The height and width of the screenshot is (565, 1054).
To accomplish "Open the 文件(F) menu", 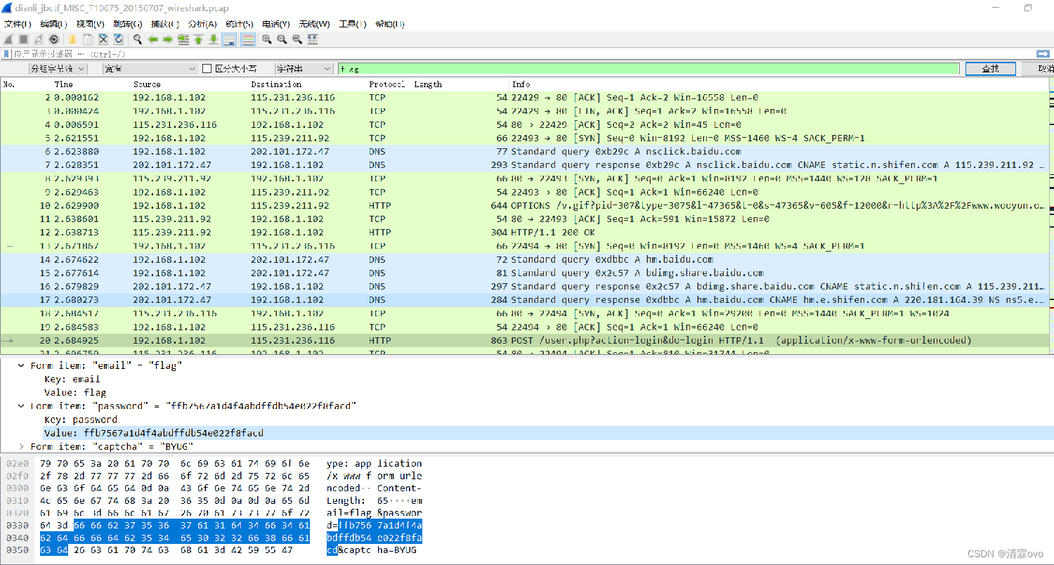I will tap(18, 24).
